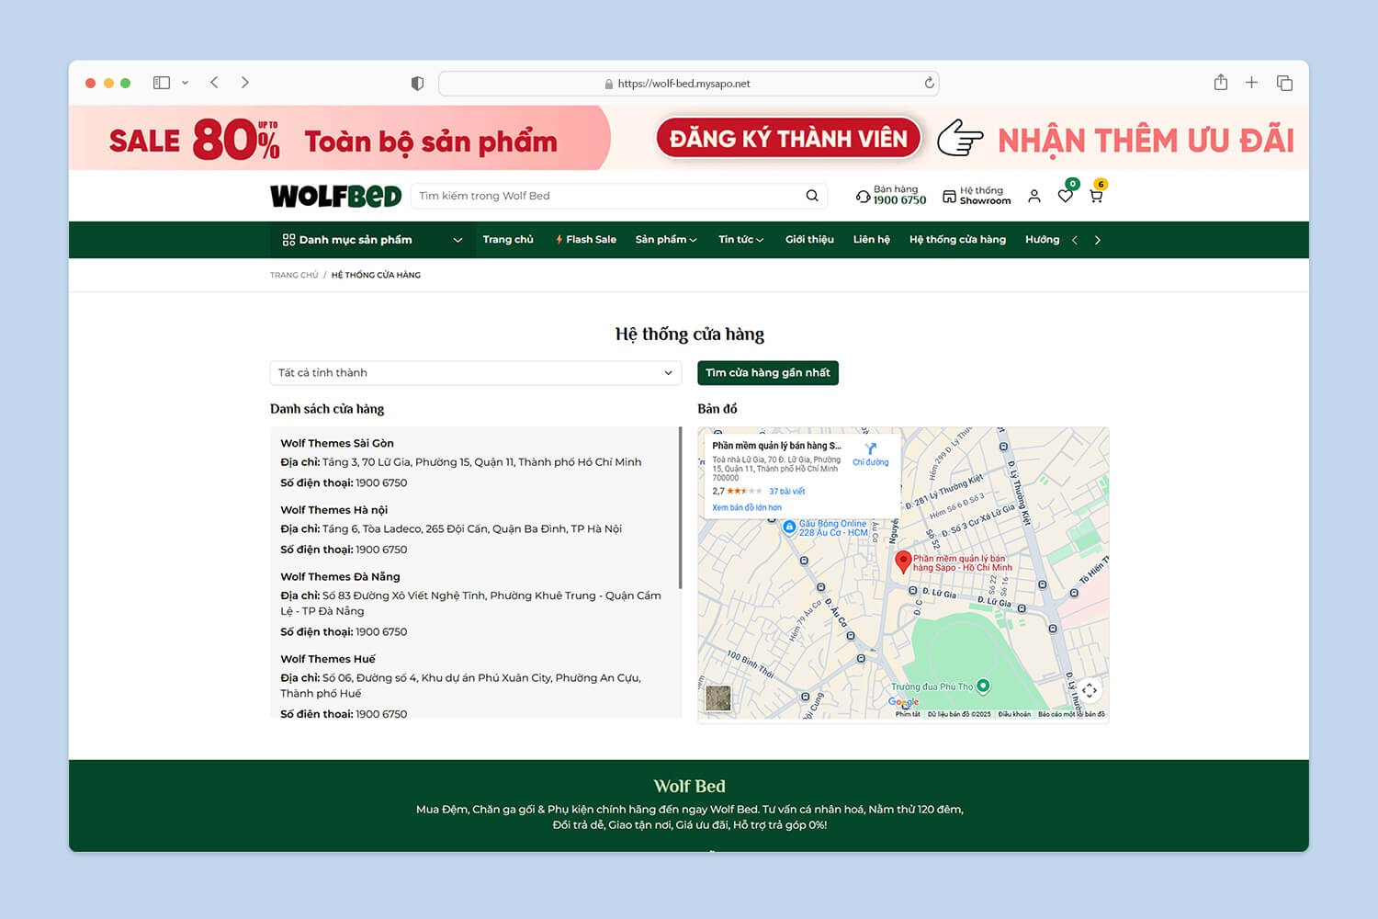Open the shopping cart icon

pos(1096,195)
